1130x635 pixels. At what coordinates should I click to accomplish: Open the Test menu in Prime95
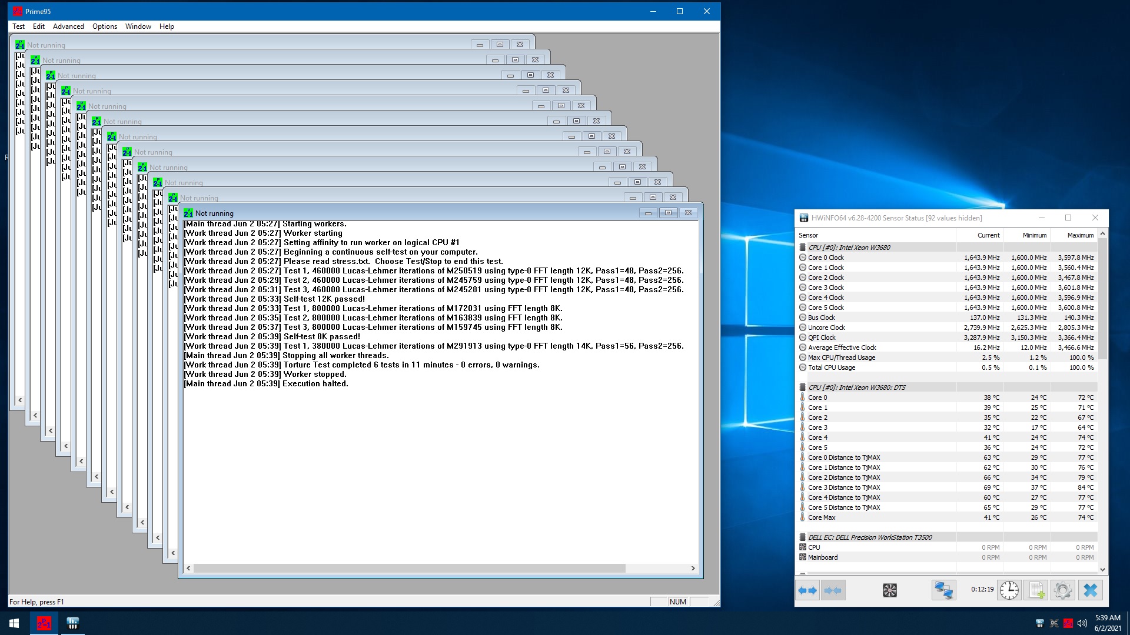click(18, 26)
